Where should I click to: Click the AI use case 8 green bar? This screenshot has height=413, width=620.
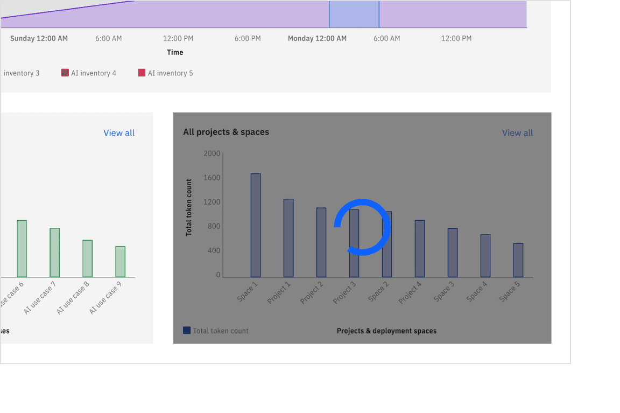tap(88, 258)
